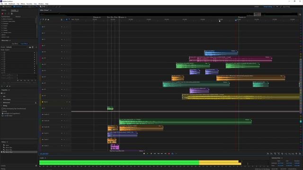The height and width of the screenshot is (170, 303).
Task: Toggle the play overlapping clips checkbox
Action: pos(2,109)
